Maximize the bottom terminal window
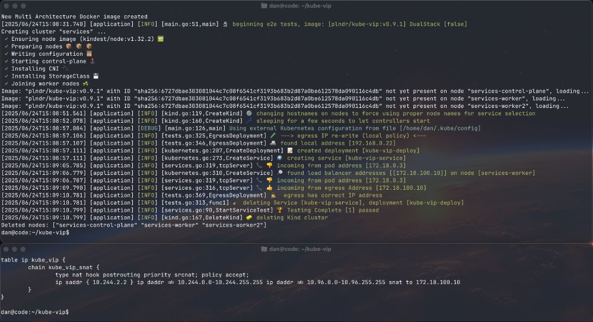The image size is (593, 322). [x=24, y=249]
